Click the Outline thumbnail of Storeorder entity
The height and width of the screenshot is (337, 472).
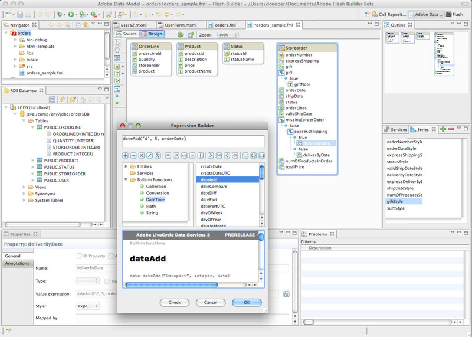(444, 54)
